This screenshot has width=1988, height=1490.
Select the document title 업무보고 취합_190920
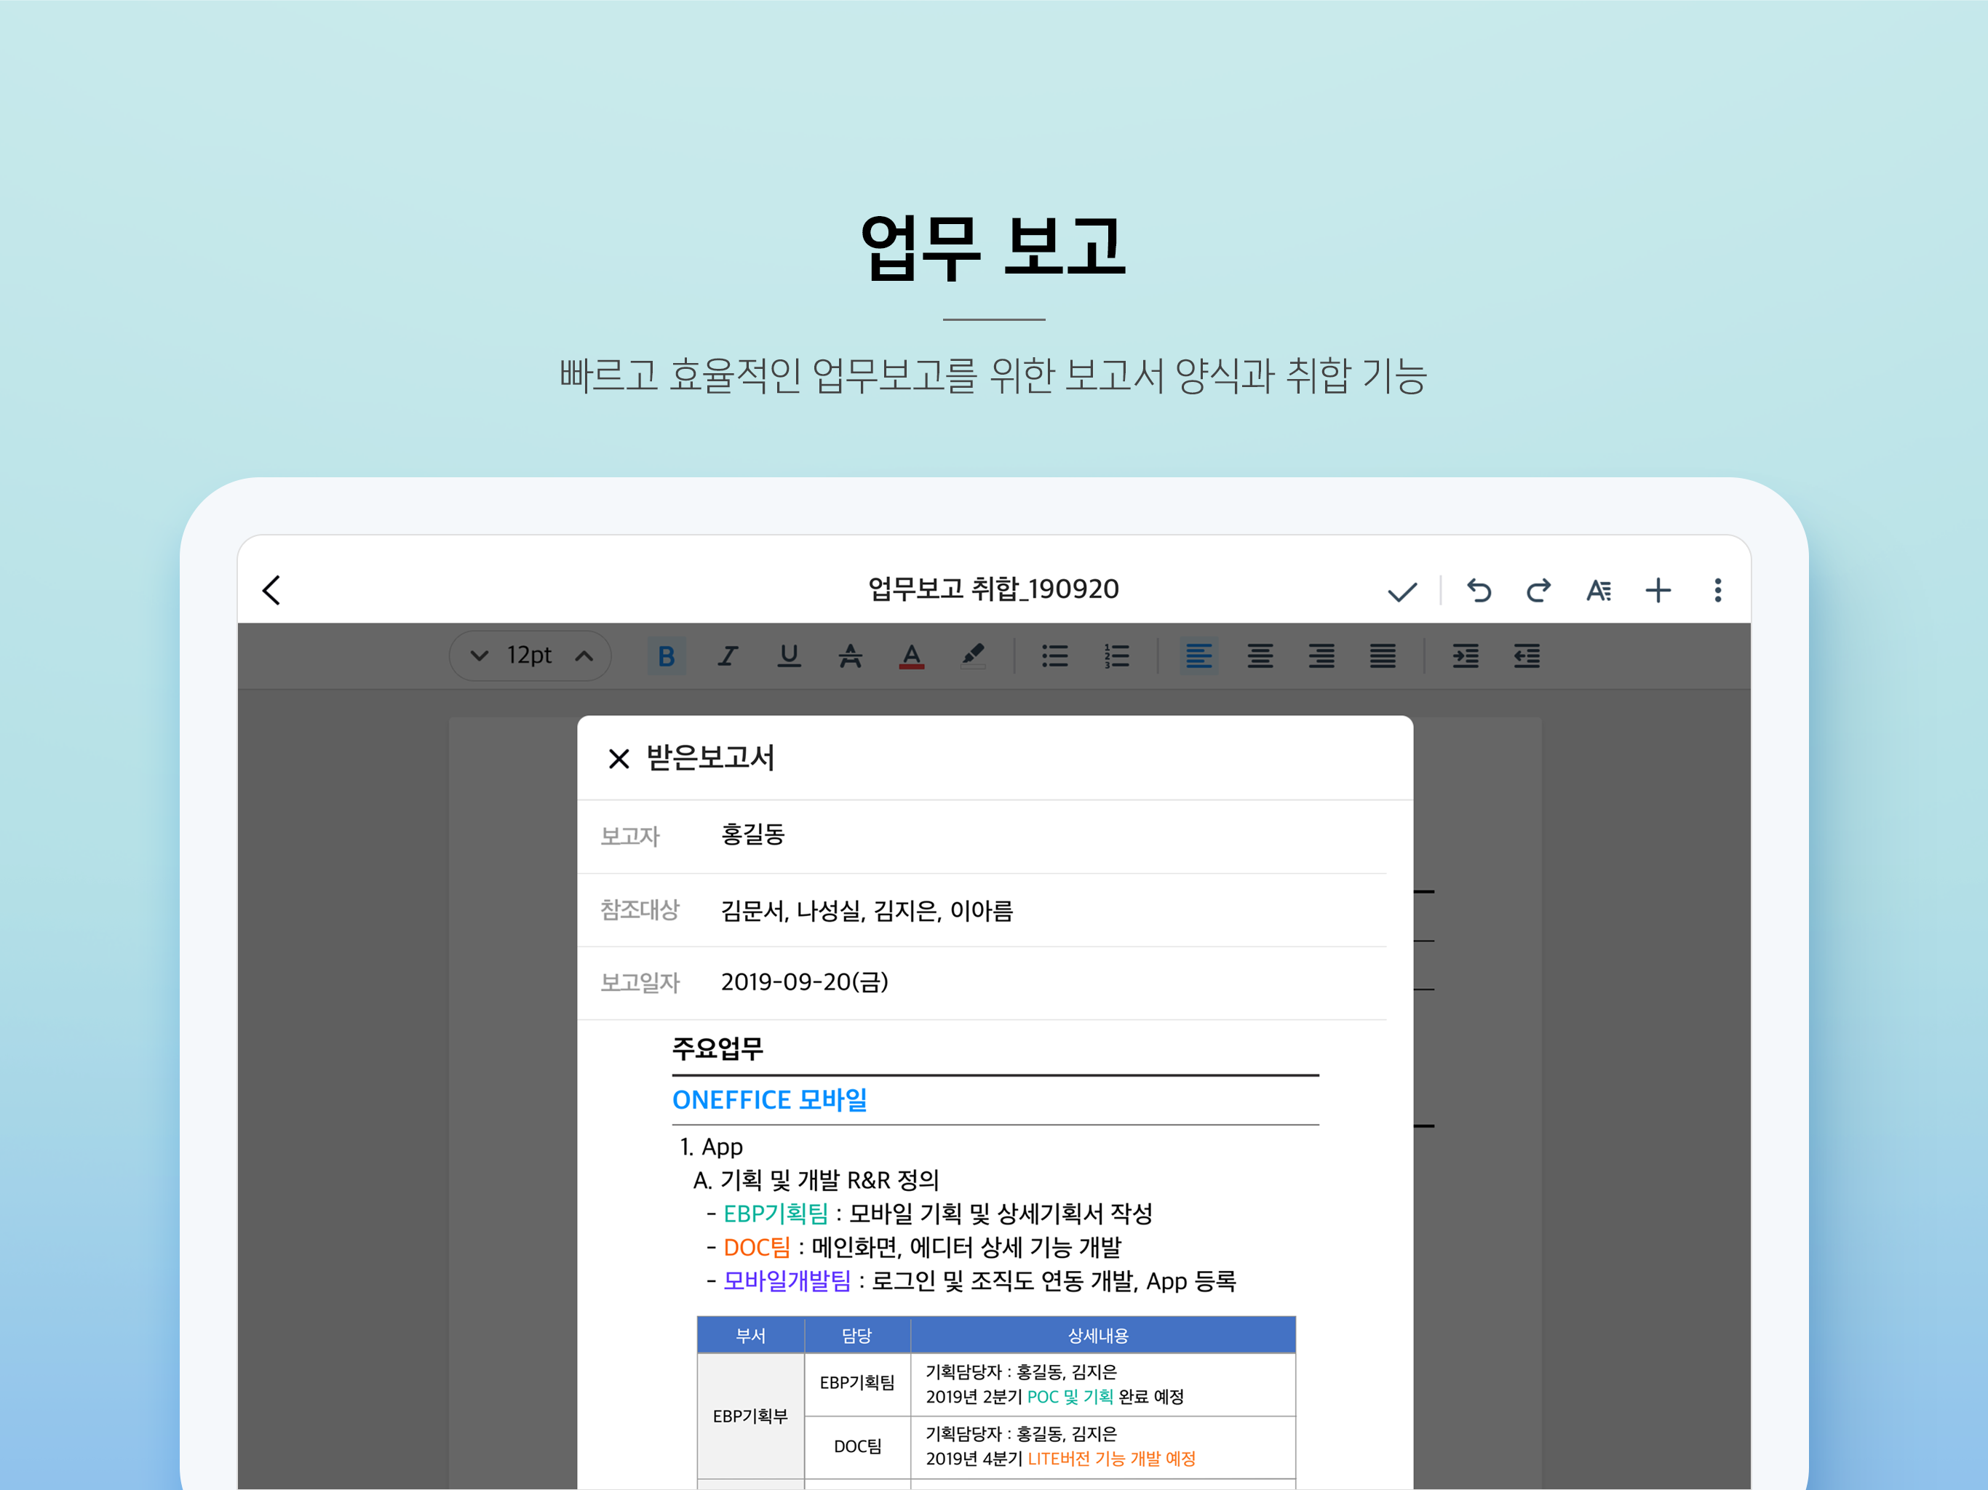993,589
